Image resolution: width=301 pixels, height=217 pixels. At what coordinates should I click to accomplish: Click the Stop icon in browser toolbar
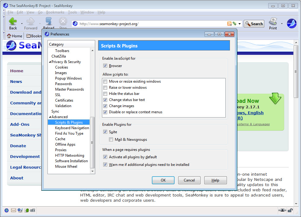coord(63,21)
